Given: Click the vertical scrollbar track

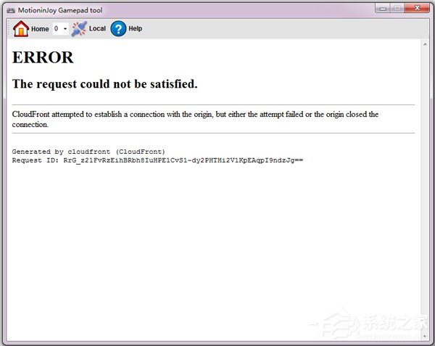Looking at the screenshot, I should [x=425, y=190].
